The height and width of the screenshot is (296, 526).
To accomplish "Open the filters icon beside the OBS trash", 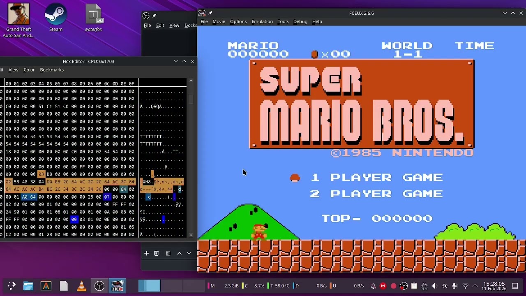I will [168, 253].
